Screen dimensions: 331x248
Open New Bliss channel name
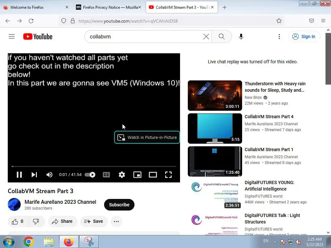click(x=253, y=98)
